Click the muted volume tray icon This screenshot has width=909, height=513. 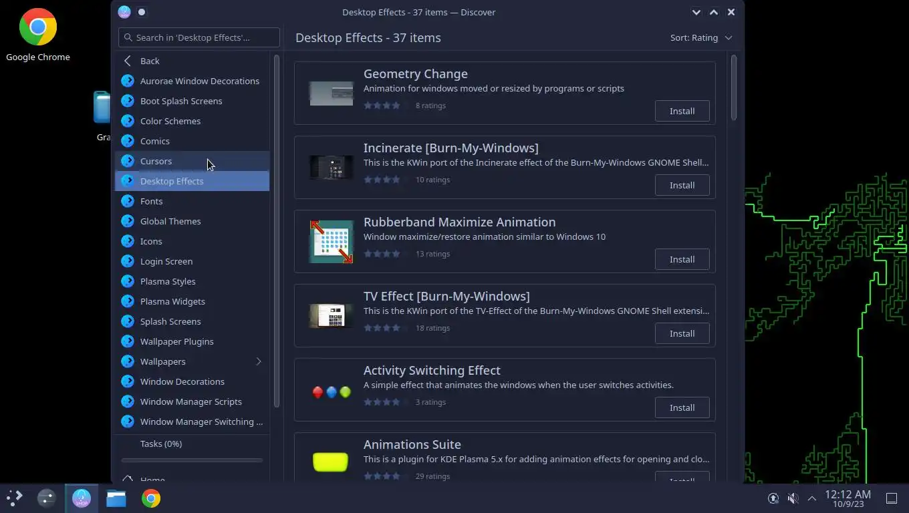[x=793, y=498]
